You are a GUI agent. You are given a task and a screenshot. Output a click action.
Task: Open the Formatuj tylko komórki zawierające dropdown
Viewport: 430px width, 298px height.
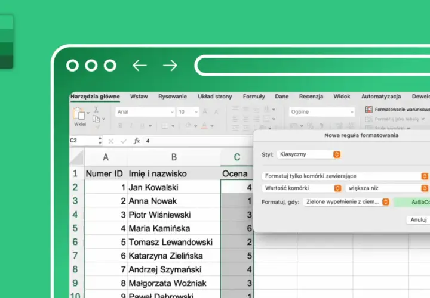click(x=345, y=176)
